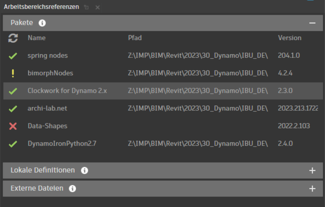Undock the Arbeitsbereichsreferenzen panel with pin icon
The height and width of the screenshot is (207, 325).
coord(86,7)
